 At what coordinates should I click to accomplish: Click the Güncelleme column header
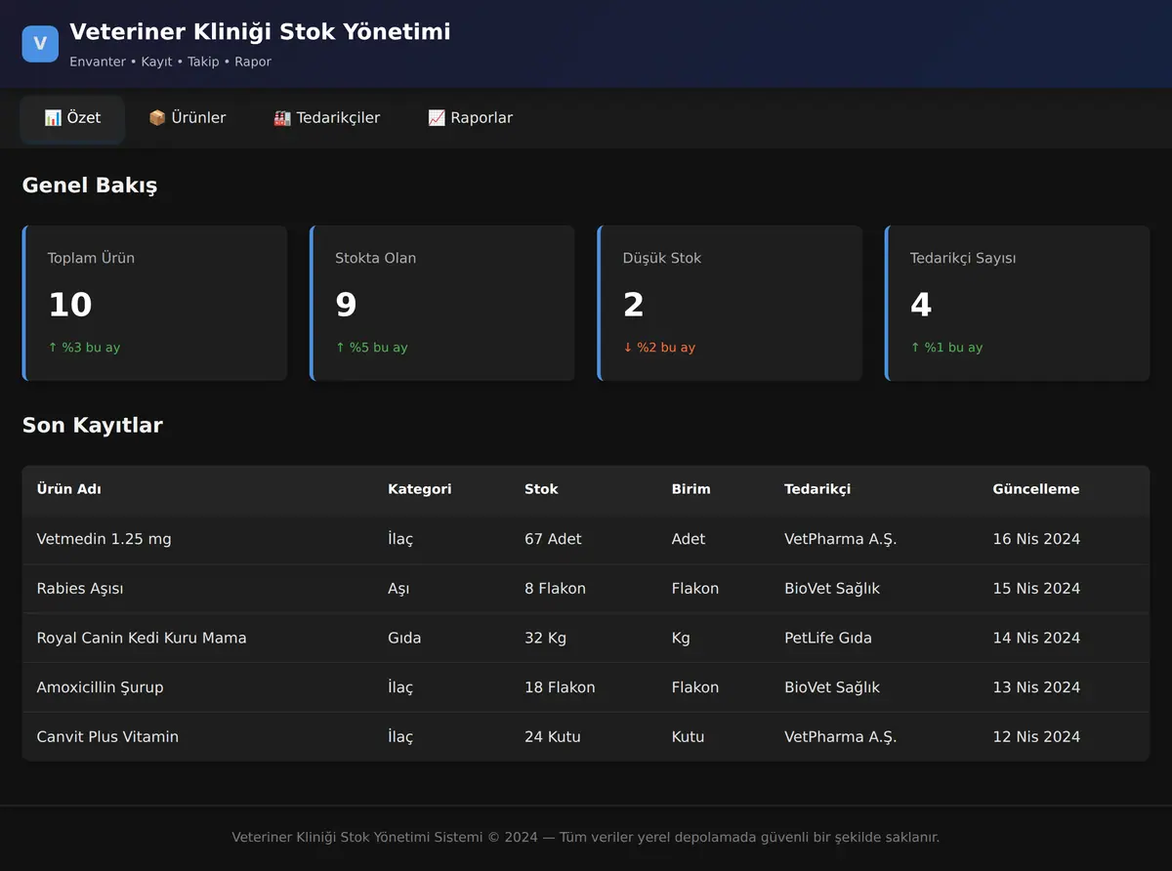[1035, 489]
